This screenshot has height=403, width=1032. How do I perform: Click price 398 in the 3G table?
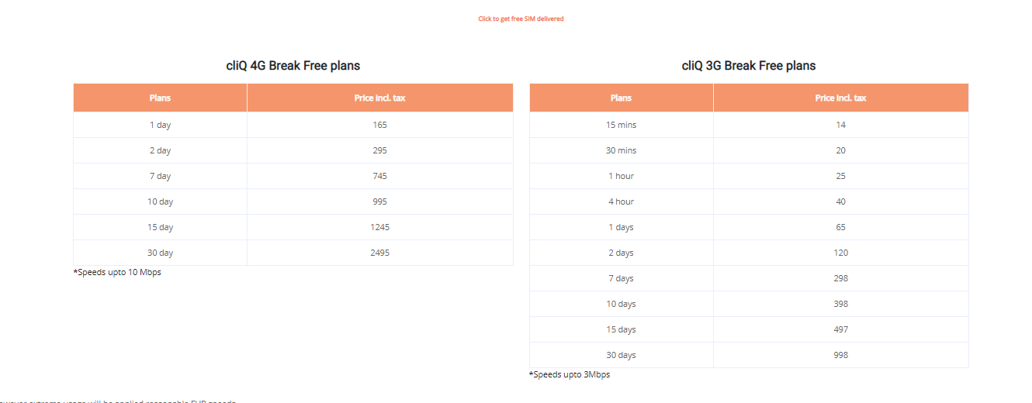(841, 304)
